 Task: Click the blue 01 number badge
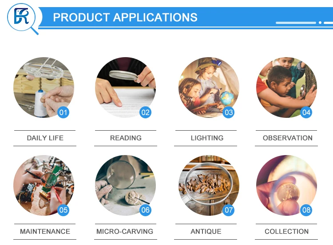63,113
